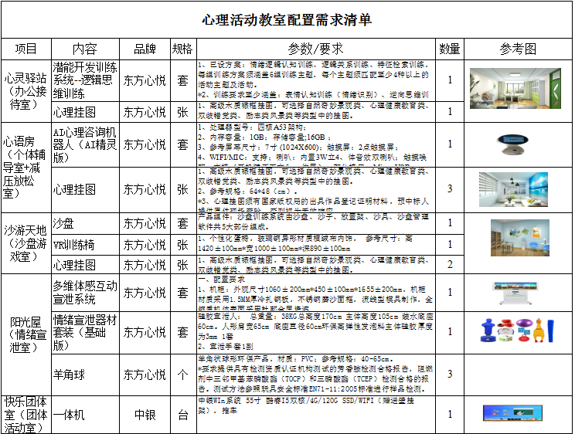This screenshot has height=434, width=575.
Task: Select the 羊角球 content cell
Action: click(x=85, y=375)
